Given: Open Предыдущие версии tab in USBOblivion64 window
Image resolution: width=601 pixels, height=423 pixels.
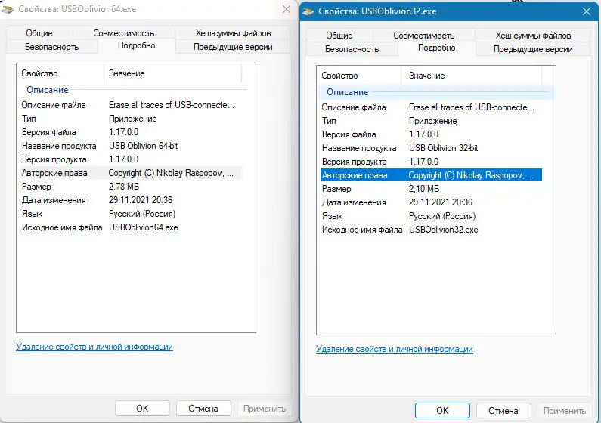Looking at the screenshot, I should coord(233,47).
